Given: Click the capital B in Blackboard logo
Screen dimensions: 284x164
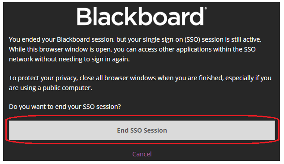Looking at the screenshot, I should click(x=83, y=17).
